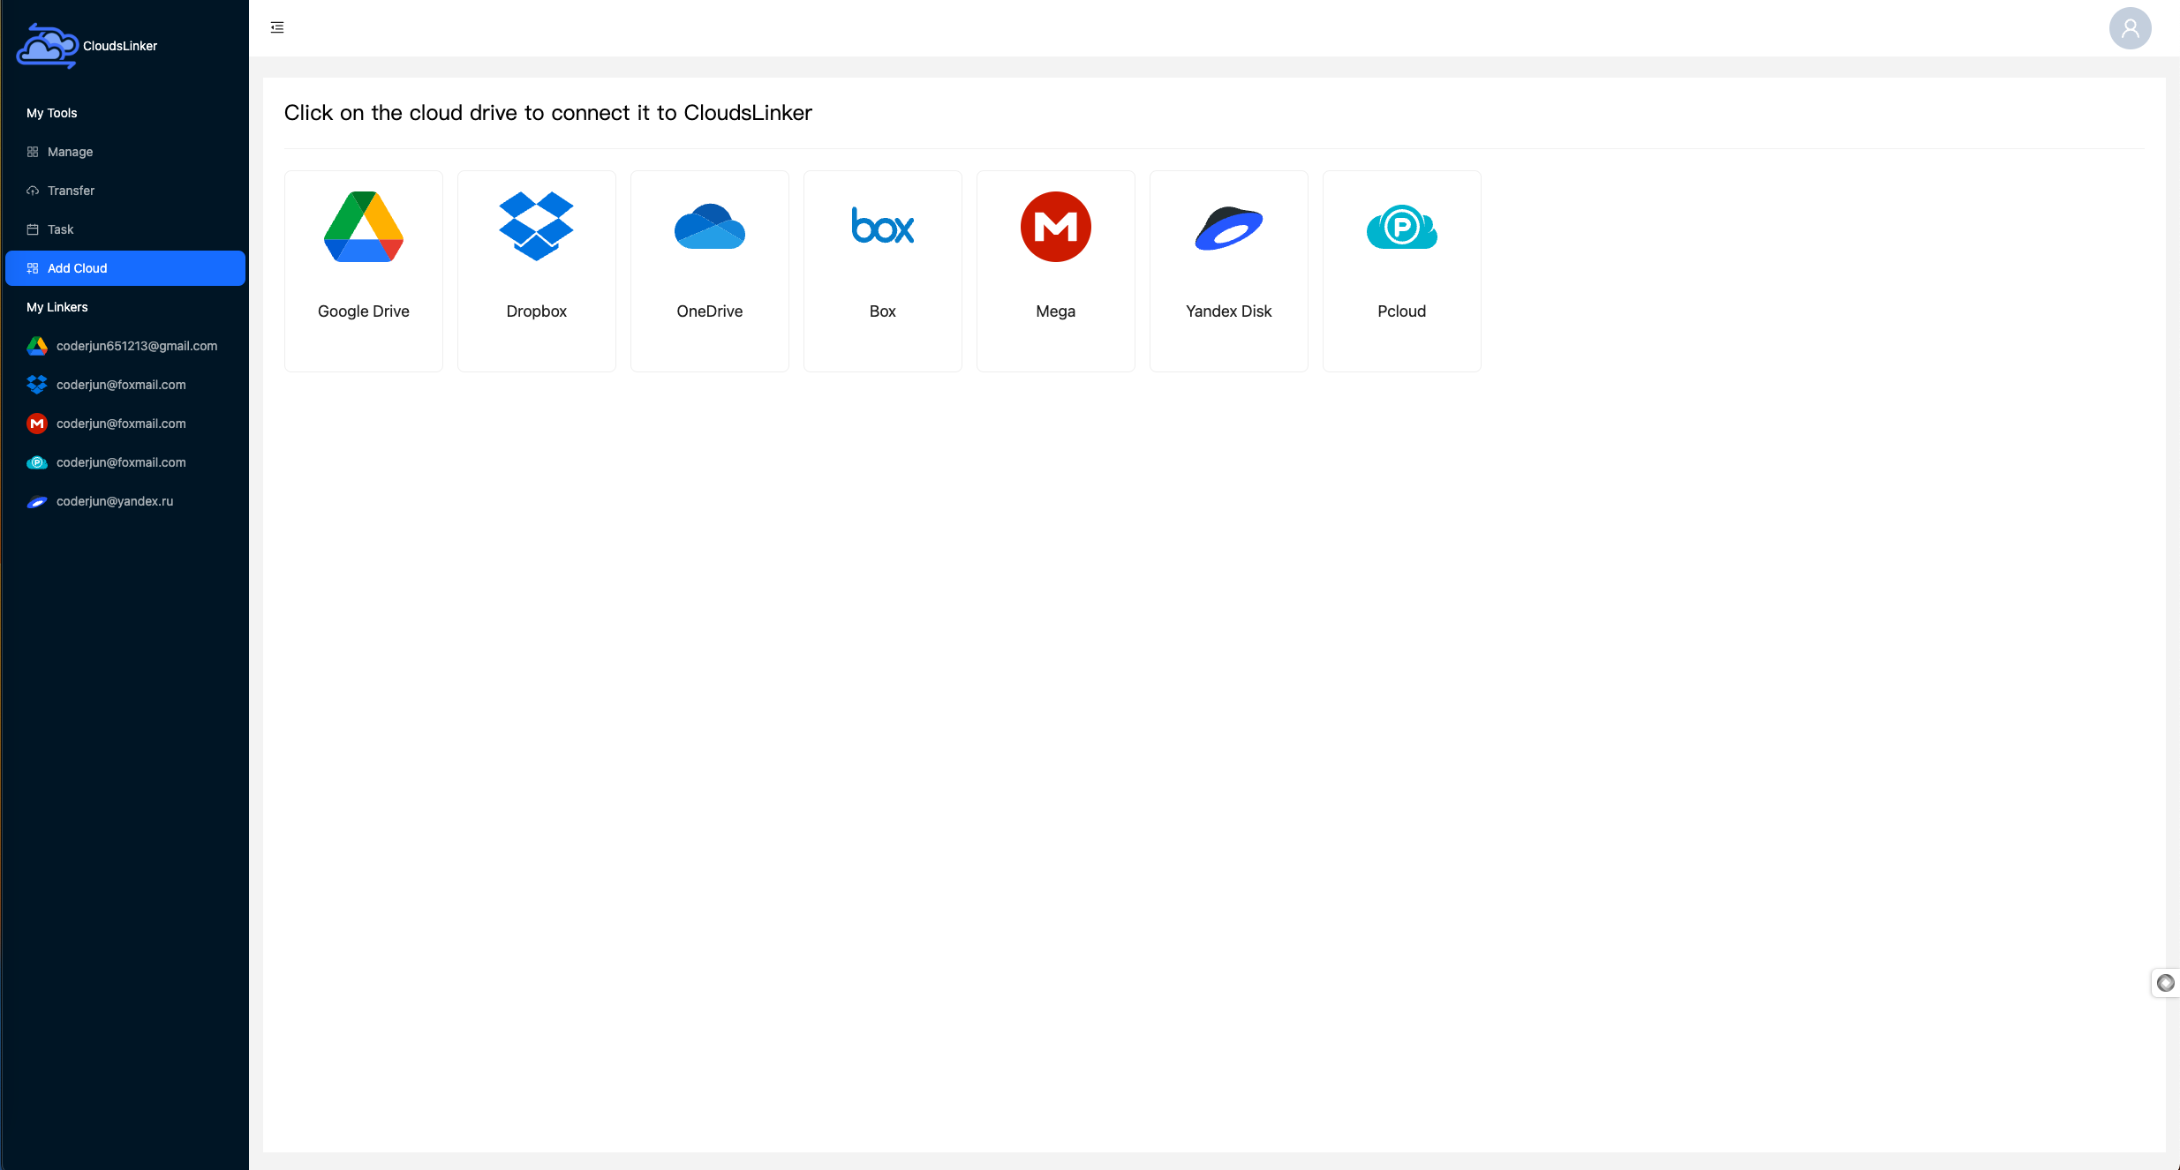Viewport: 2180px width, 1170px height.
Task: Click Google Drive icon beside coderjun651213@gmail.com
Action: [x=37, y=346]
